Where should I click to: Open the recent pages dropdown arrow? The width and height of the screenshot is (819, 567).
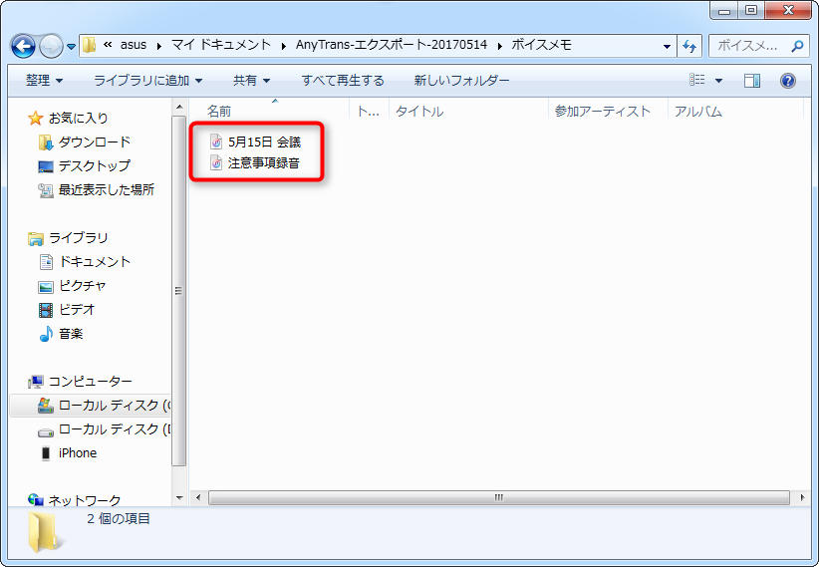coord(71,47)
